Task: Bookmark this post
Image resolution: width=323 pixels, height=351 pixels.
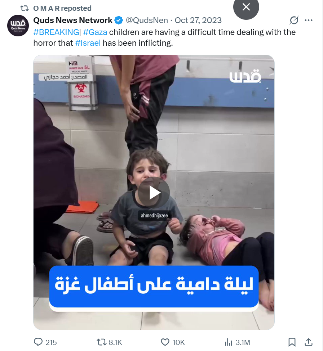Action: [292, 342]
